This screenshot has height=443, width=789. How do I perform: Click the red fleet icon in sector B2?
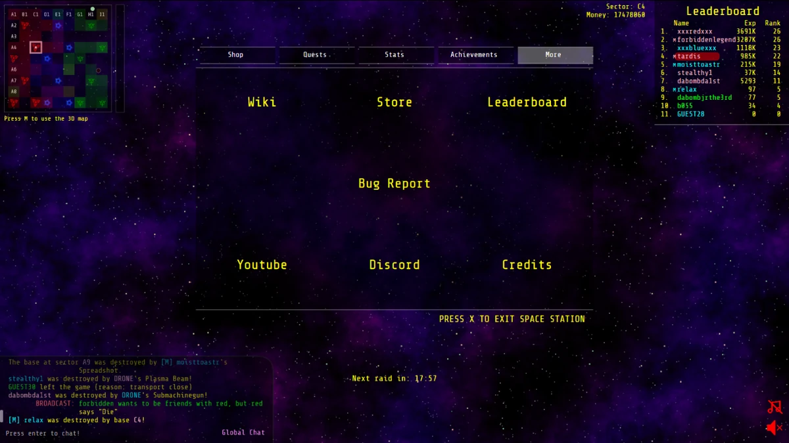point(25,25)
